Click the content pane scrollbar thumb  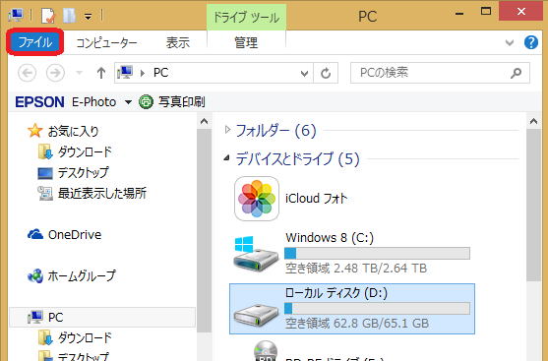click(533, 205)
